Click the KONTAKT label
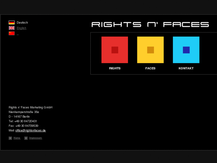The height and width of the screenshot is (163, 217). 186,68
